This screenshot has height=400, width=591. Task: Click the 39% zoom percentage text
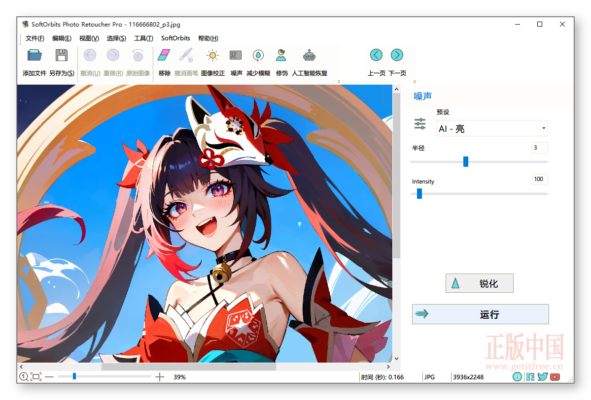179,377
